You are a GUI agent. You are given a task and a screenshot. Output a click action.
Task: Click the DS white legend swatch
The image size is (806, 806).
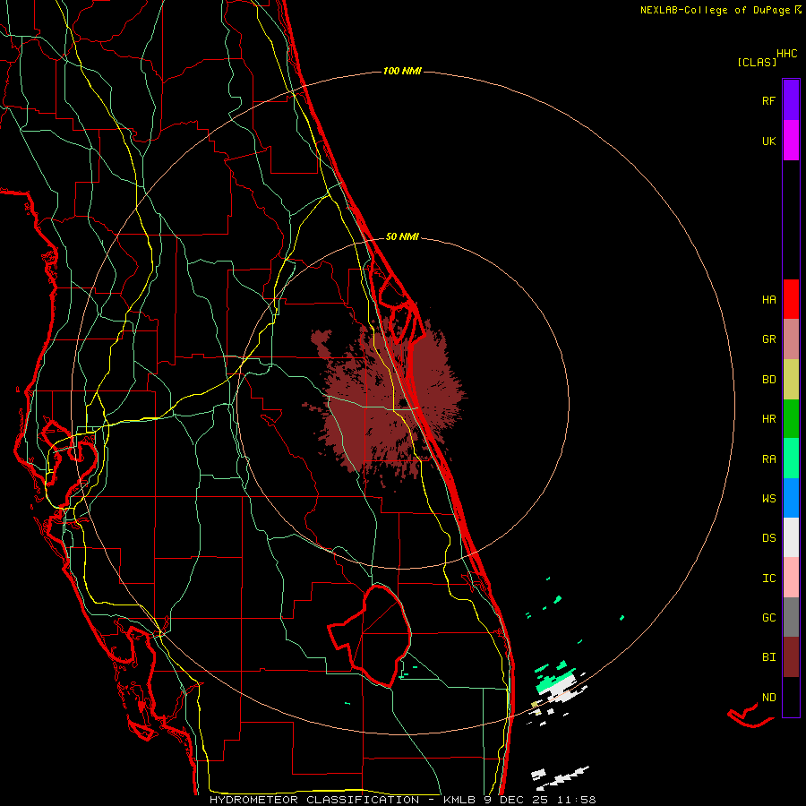click(791, 537)
